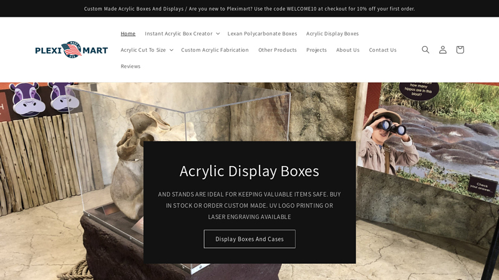This screenshot has height=280, width=499.
Task: Visit the About Us page
Action: [347, 50]
